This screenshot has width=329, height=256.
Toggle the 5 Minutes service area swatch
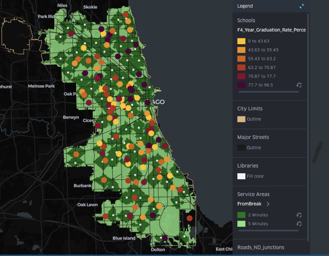coord(241,224)
